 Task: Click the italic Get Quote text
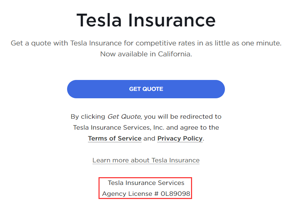[124, 116]
